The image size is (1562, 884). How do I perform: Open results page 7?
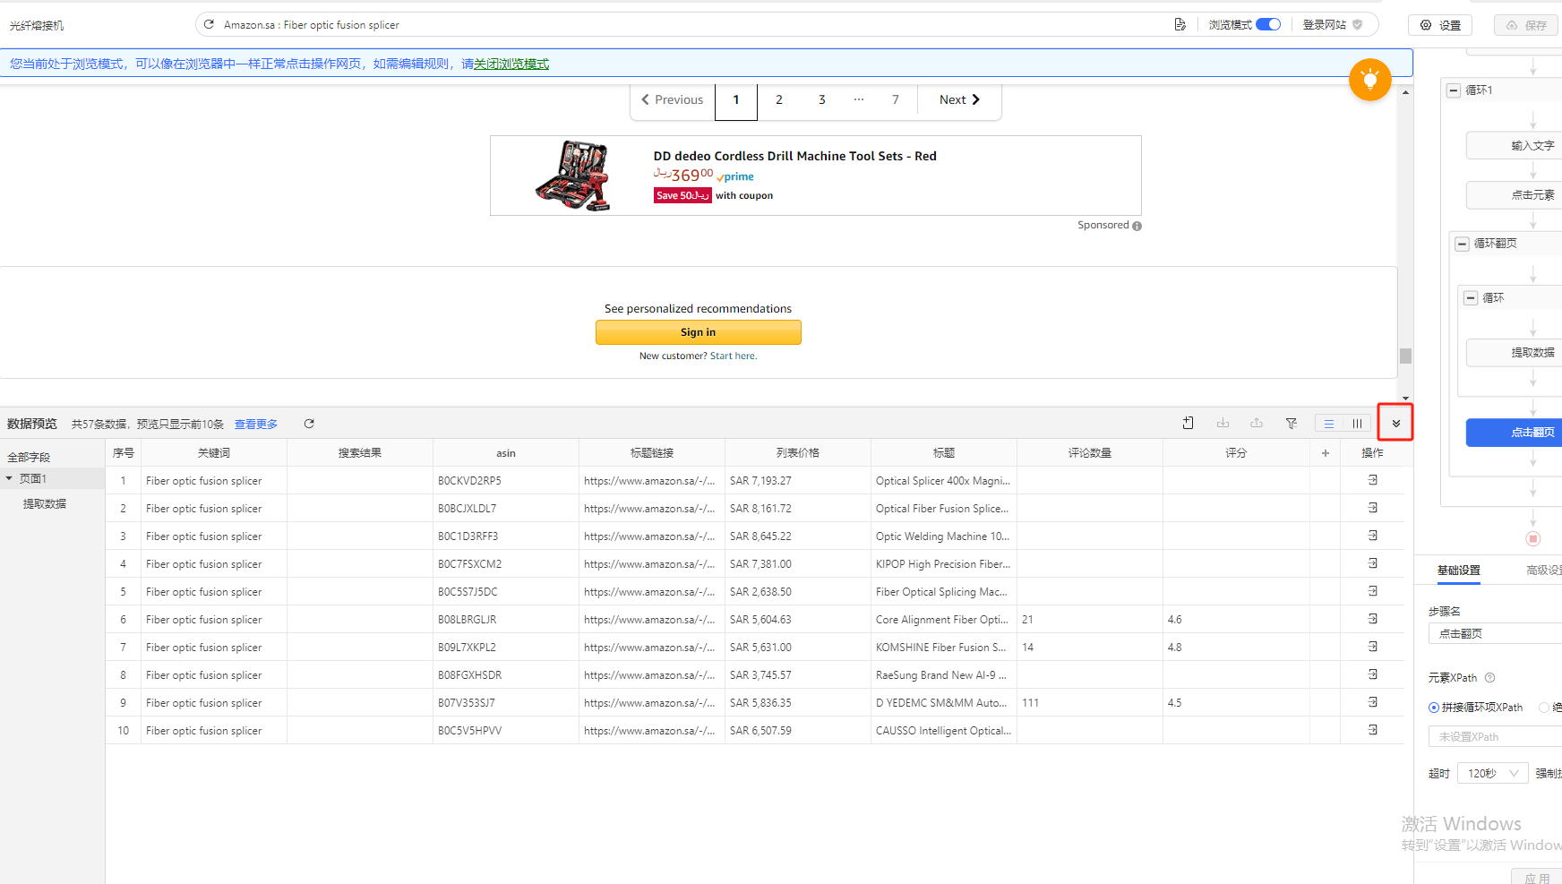(x=896, y=99)
